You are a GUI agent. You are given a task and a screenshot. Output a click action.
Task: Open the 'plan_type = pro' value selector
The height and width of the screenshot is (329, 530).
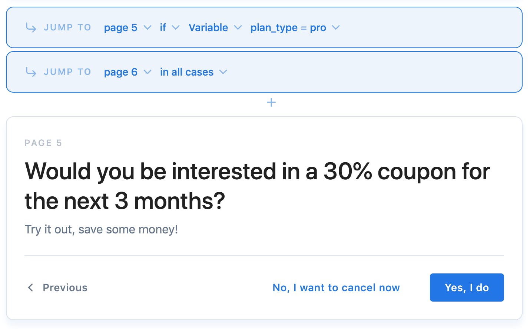pos(288,28)
